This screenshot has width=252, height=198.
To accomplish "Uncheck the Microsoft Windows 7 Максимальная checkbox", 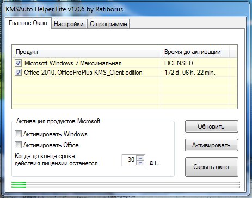I will [x=18, y=63].
